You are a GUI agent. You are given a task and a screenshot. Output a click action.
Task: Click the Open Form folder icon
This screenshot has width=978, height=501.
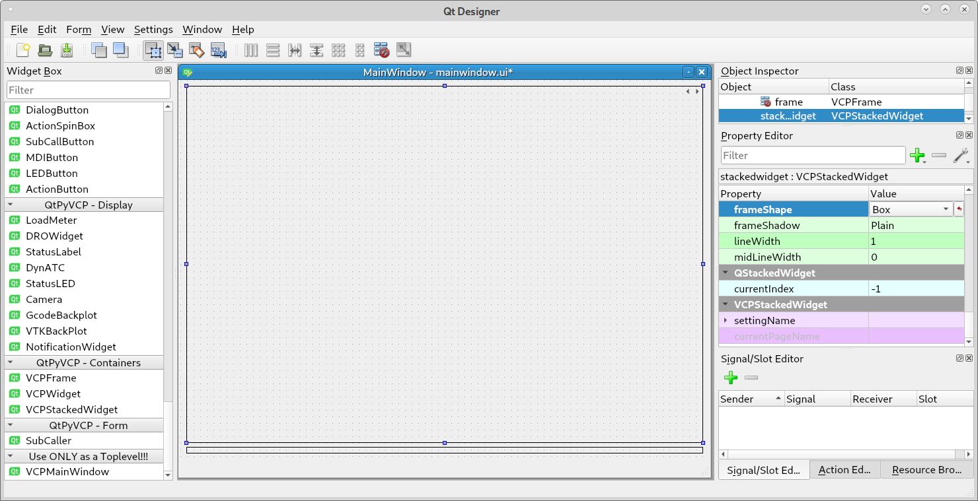[45, 50]
